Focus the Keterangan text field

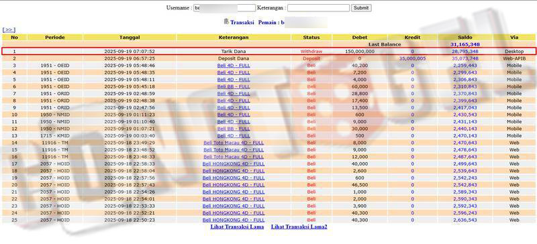[x=318, y=8]
